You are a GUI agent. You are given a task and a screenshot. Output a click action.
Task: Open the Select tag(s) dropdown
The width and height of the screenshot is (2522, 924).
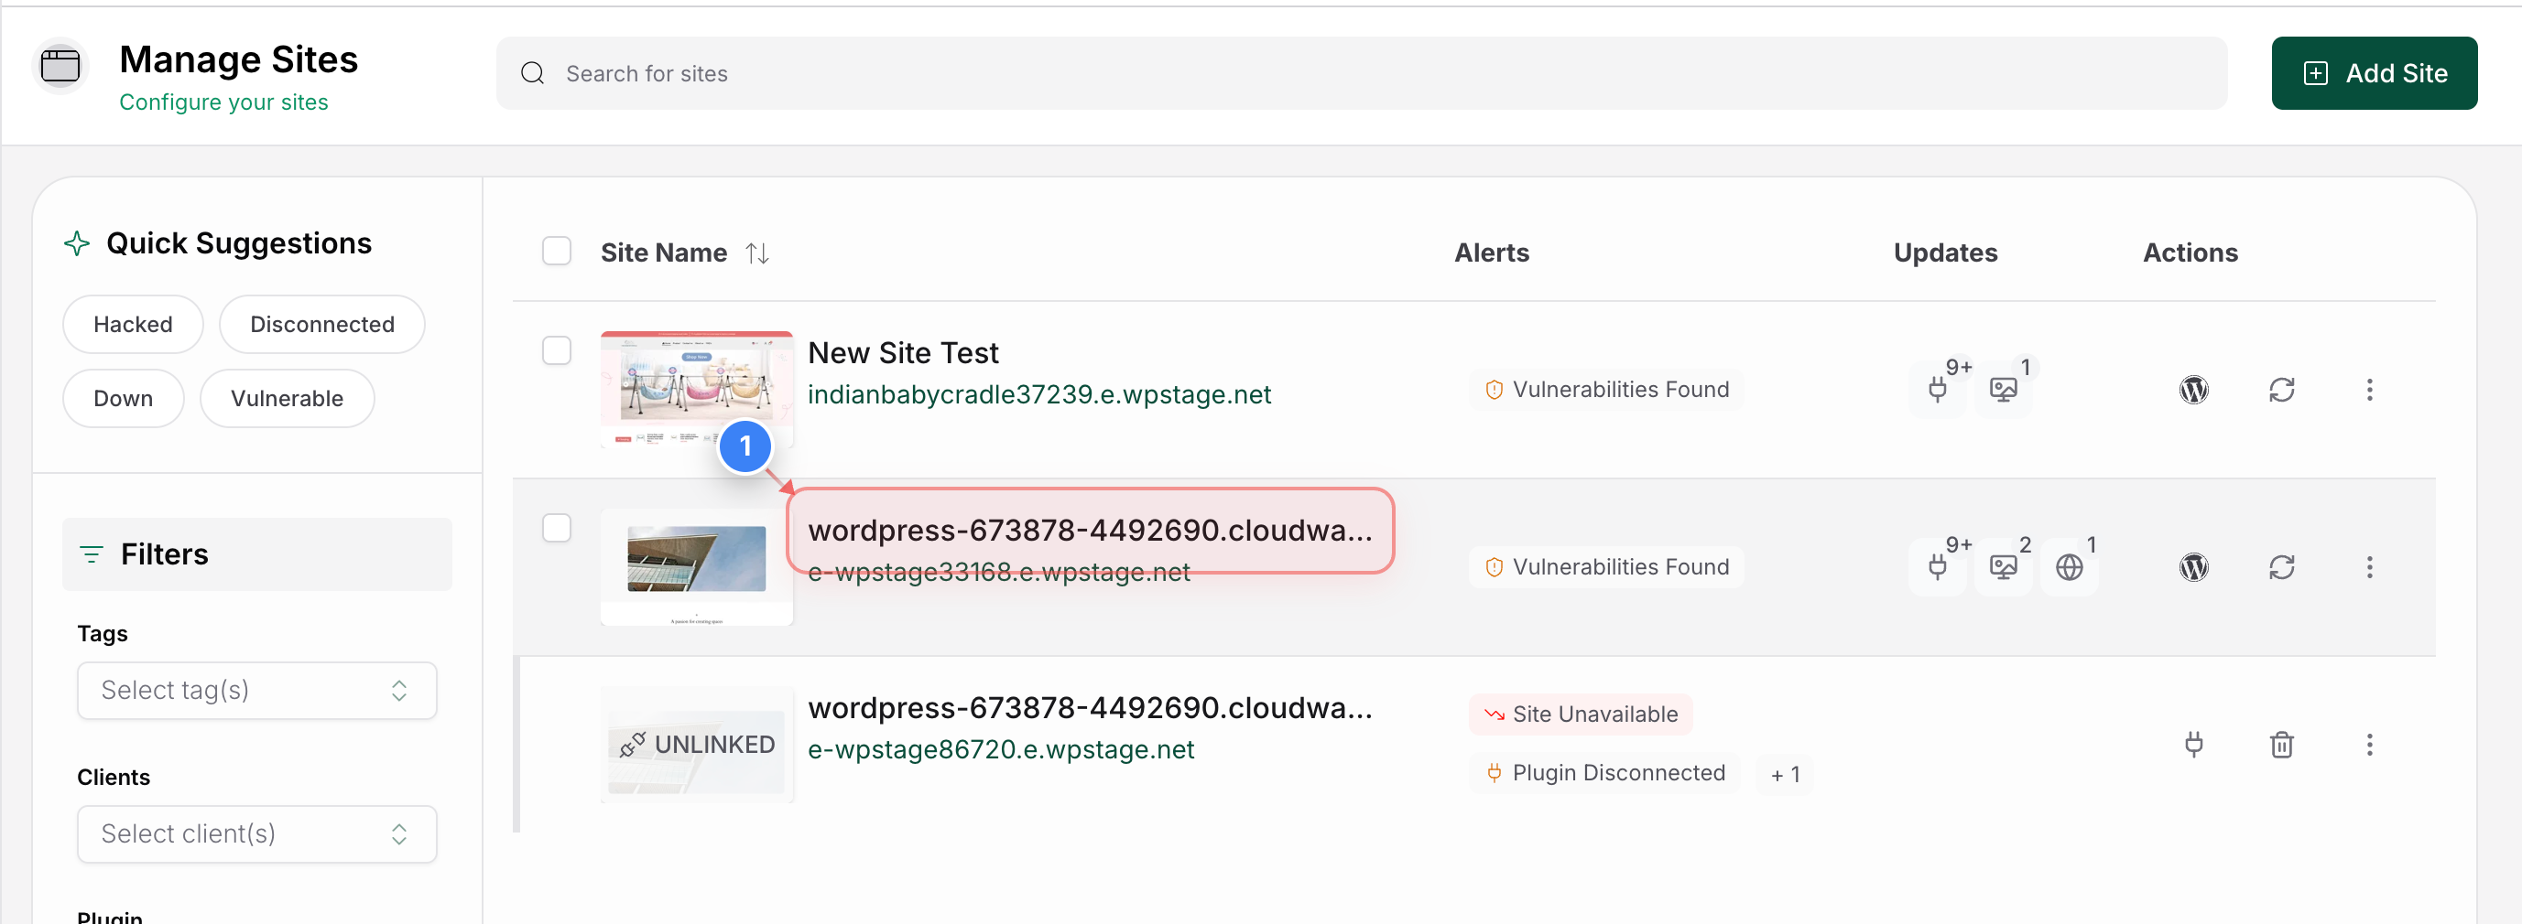[256, 691]
